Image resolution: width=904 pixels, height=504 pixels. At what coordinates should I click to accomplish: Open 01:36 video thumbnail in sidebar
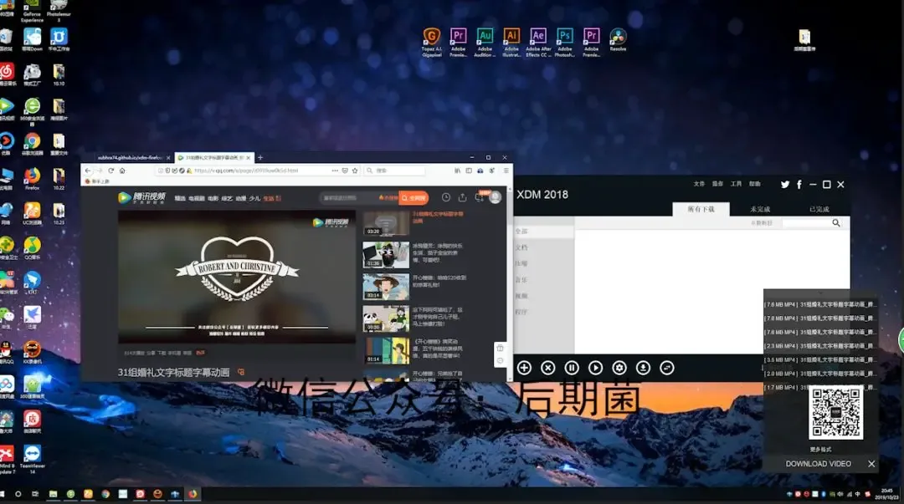click(x=386, y=255)
